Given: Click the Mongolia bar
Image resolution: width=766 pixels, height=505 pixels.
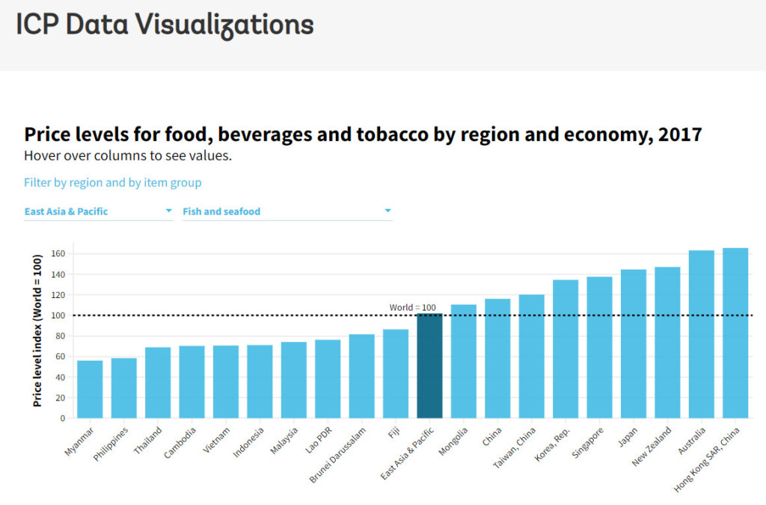Looking at the screenshot, I should (464, 361).
